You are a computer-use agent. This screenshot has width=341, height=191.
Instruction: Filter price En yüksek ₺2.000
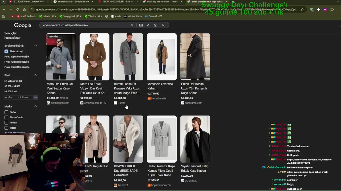pyautogui.click(x=13, y=81)
